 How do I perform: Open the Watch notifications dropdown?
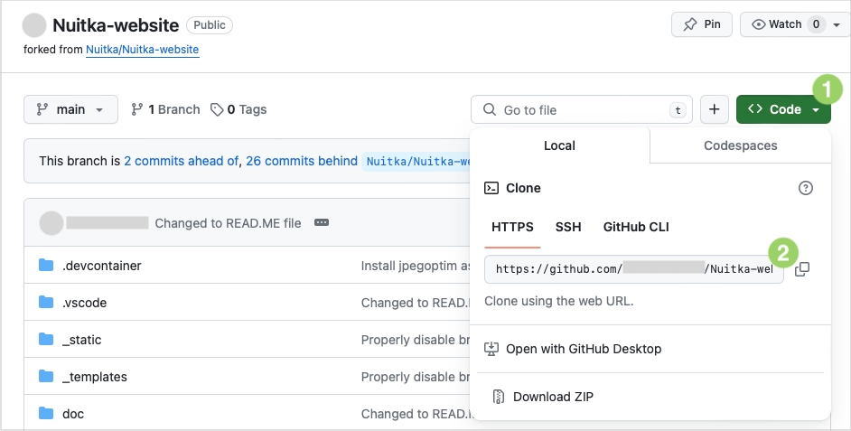click(795, 24)
